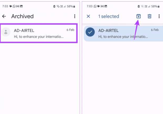Open overflow menu on the selected screen
The image size is (163, 114).
pos(159,16)
